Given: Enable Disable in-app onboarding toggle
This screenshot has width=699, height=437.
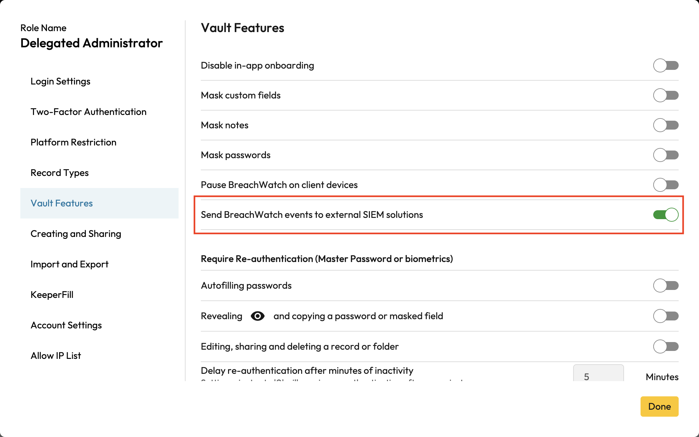Looking at the screenshot, I should coord(666,65).
